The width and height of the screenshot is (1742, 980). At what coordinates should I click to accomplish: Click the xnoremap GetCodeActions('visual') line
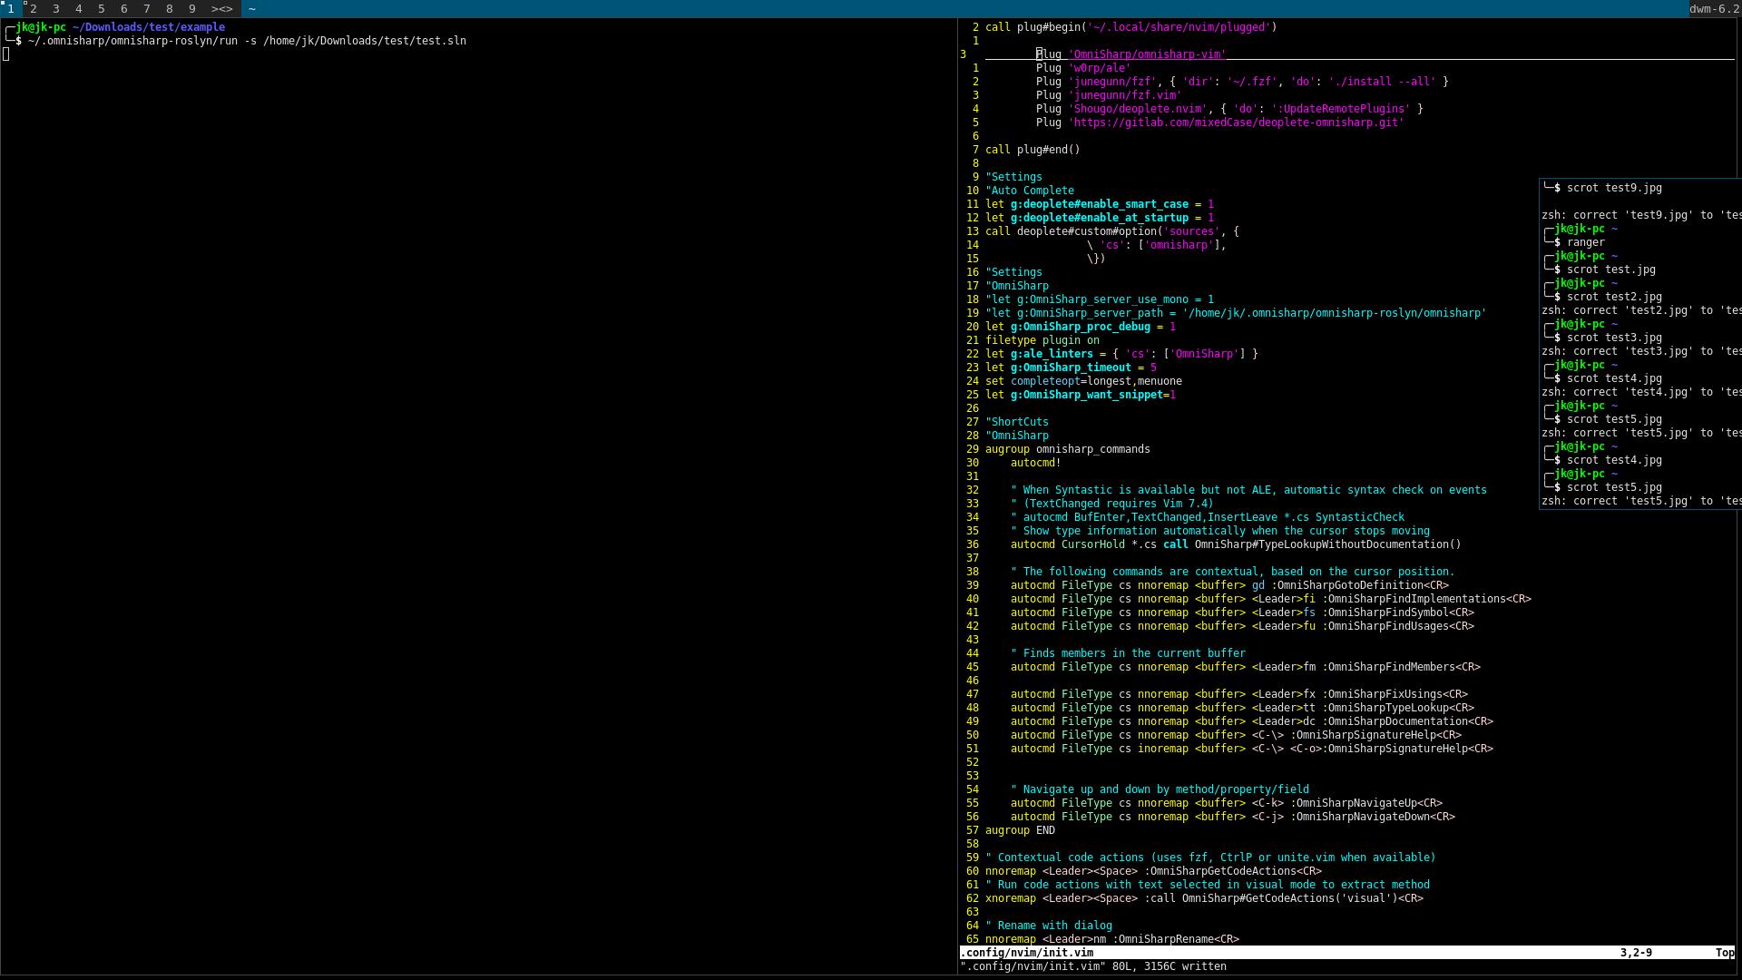tap(1204, 898)
